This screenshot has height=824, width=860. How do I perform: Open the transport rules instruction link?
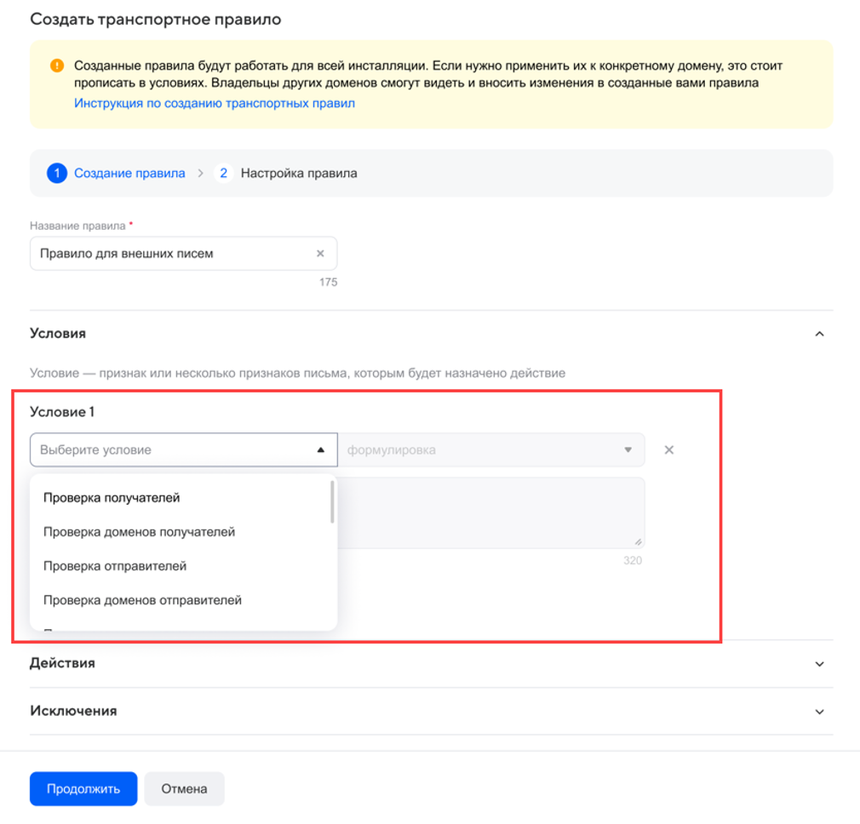(214, 103)
